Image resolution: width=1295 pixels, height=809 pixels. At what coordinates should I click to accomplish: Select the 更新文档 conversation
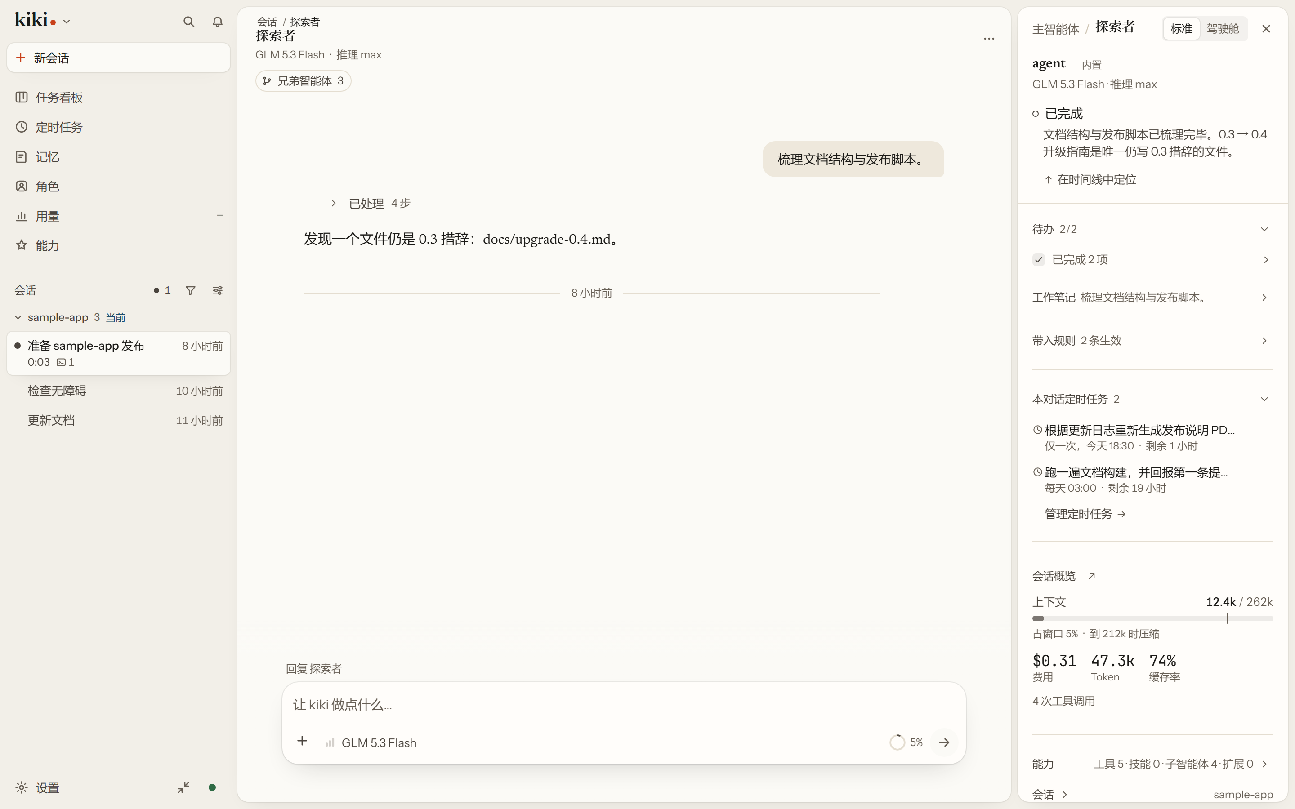[118, 421]
